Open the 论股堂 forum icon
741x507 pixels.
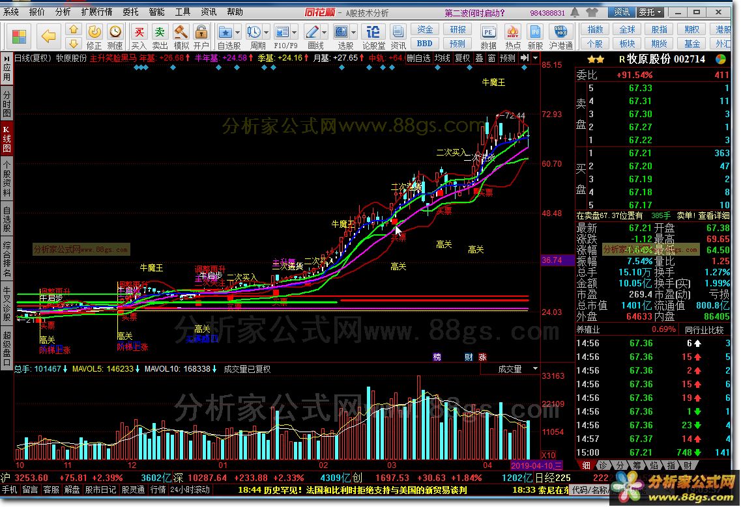coord(373,37)
